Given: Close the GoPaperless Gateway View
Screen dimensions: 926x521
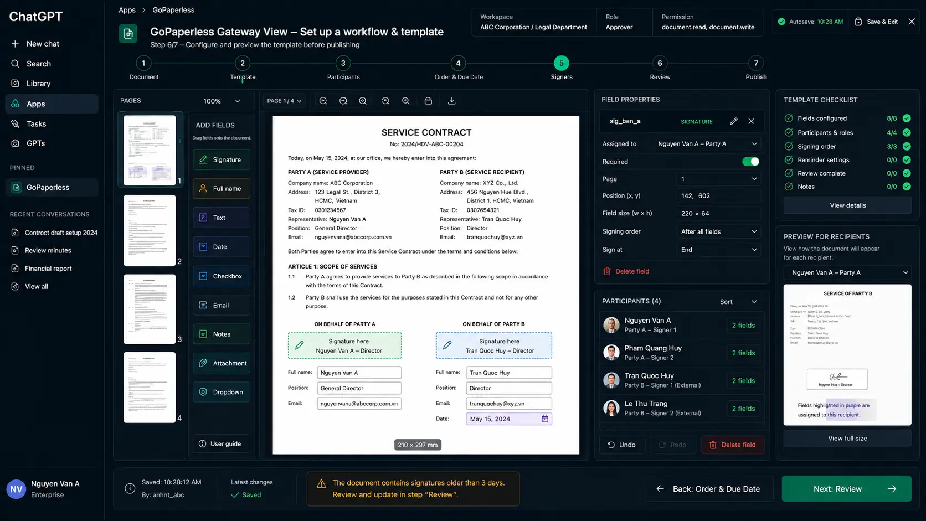Looking at the screenshot, I should click(x=912, y=22).
